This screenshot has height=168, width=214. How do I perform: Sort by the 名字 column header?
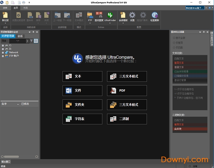coord(10,104)
